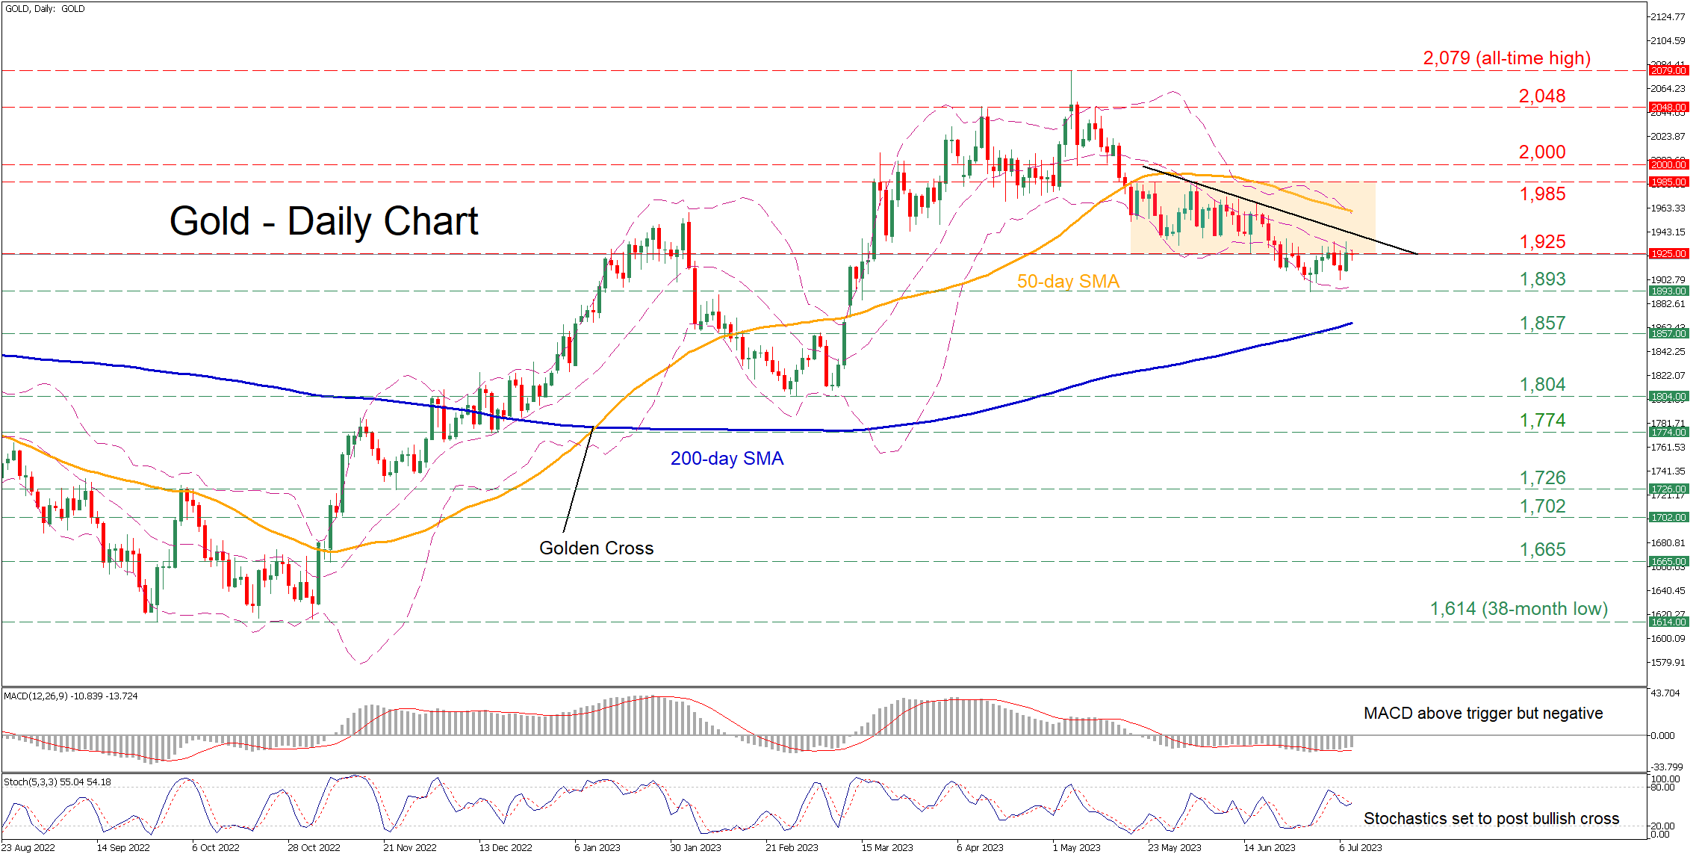Screen dimensions: 1699x857
Task: Click the green 1857.00 axis tag
Action: tap(1668, 334)
